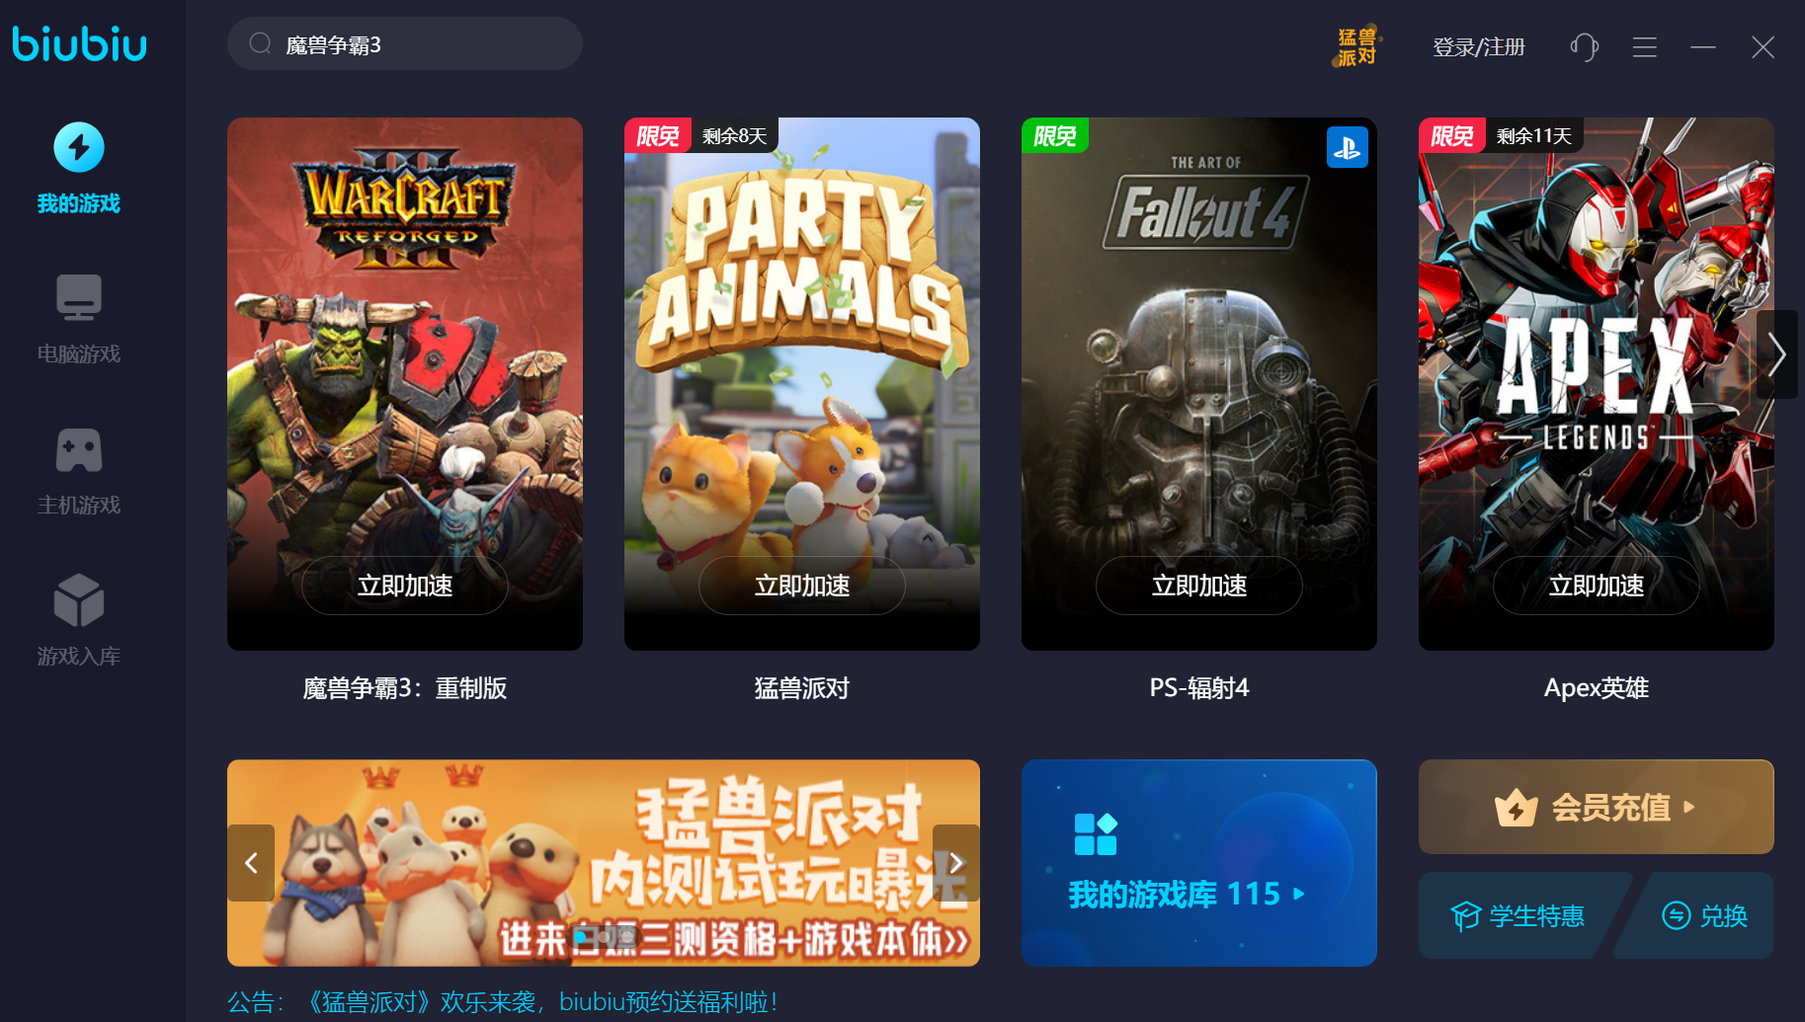Screen dimensions: 1805x1022
Task: Open 会员充值 membership recharge
Action: pyautogui.click(x=1597, y=807)
